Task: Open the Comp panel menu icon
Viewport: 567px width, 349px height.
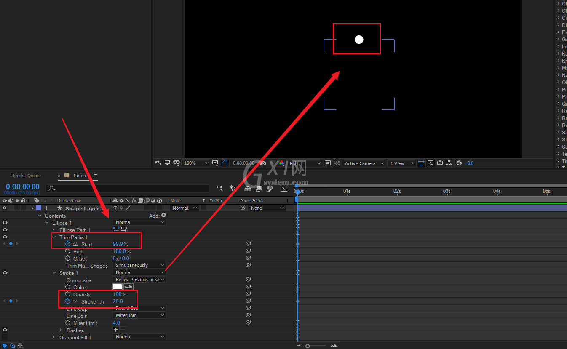Action: [96, 176]
